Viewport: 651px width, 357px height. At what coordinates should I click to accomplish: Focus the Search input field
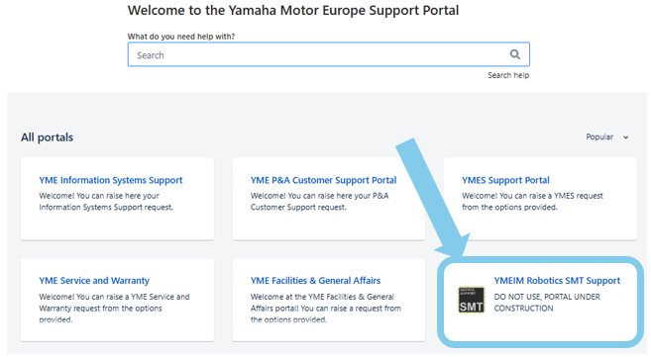(328, 54)
